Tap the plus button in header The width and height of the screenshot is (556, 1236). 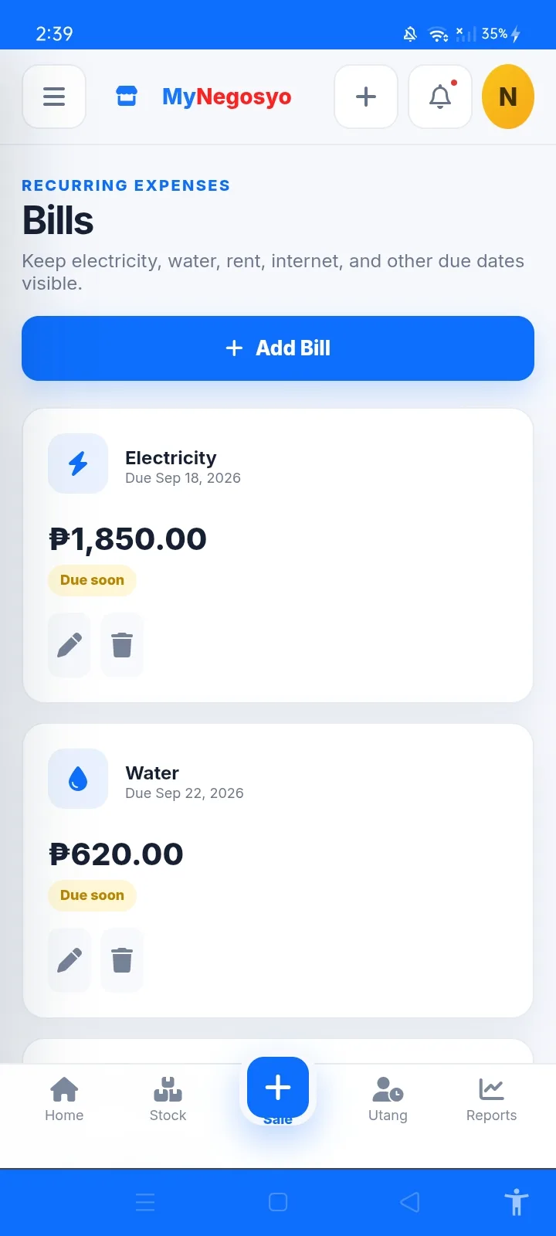(x=366, y=97)
